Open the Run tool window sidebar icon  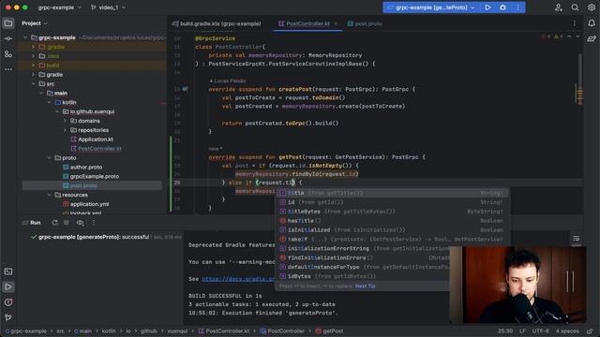(x=8, y=287)
